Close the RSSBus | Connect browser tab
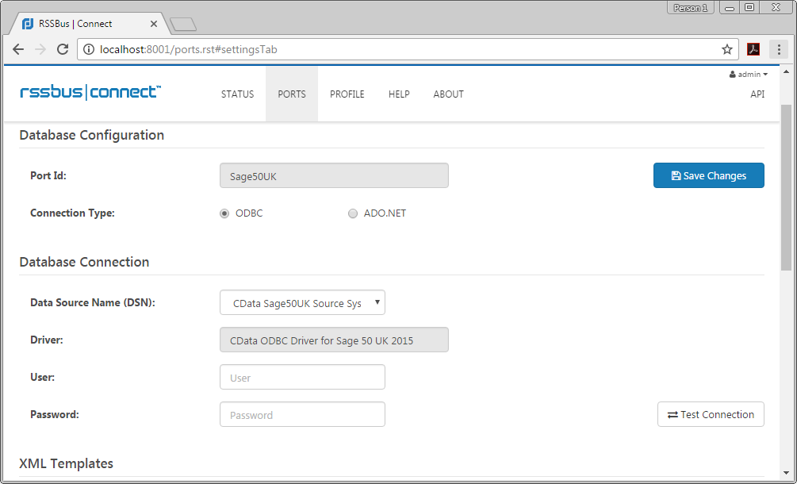The height and width of the screenshot is (484, 797). click(154, 24)
